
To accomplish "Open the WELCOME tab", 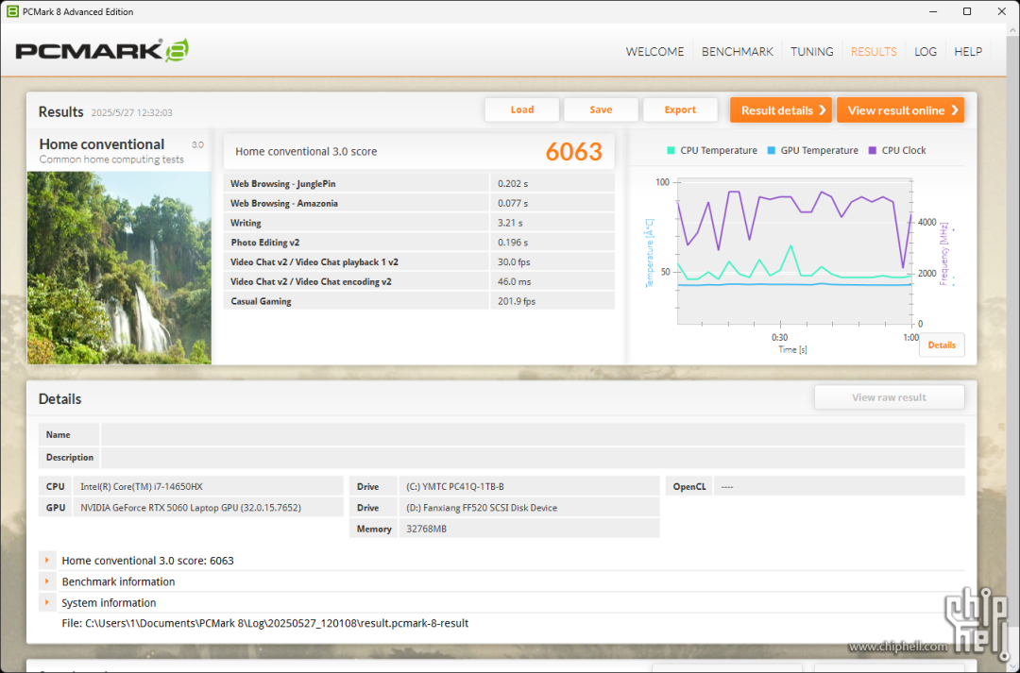I will (654, 51).
